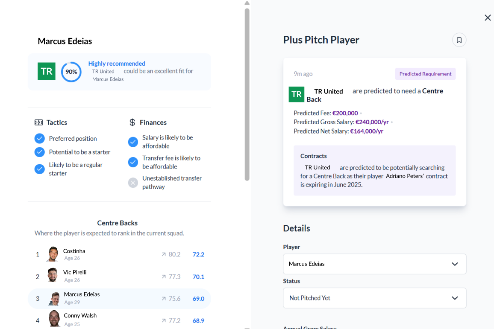Viewport: 494px width, 329px height.
Task: Click the Potential to be a starter checkmark
Action: 39,152
